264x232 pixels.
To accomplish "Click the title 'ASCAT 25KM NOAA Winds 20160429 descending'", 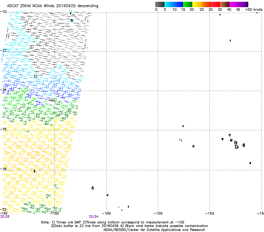I will pos(52,6).
